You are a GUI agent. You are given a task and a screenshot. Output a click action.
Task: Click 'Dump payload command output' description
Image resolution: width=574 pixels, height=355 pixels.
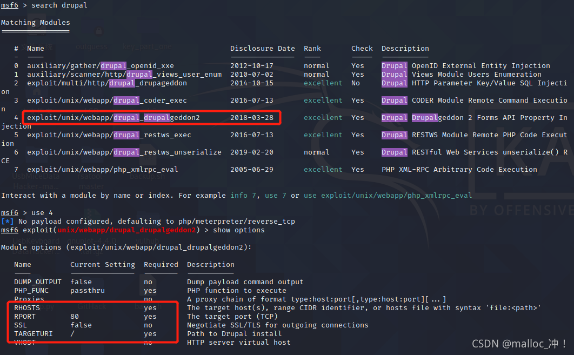(245, 282)
